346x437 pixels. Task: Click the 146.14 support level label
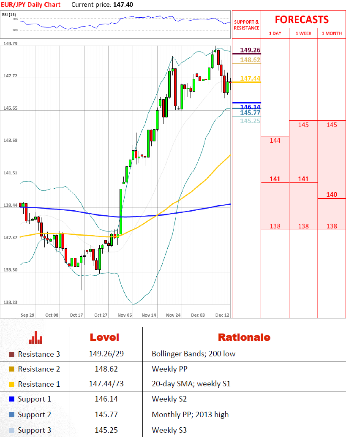[250, 107]
